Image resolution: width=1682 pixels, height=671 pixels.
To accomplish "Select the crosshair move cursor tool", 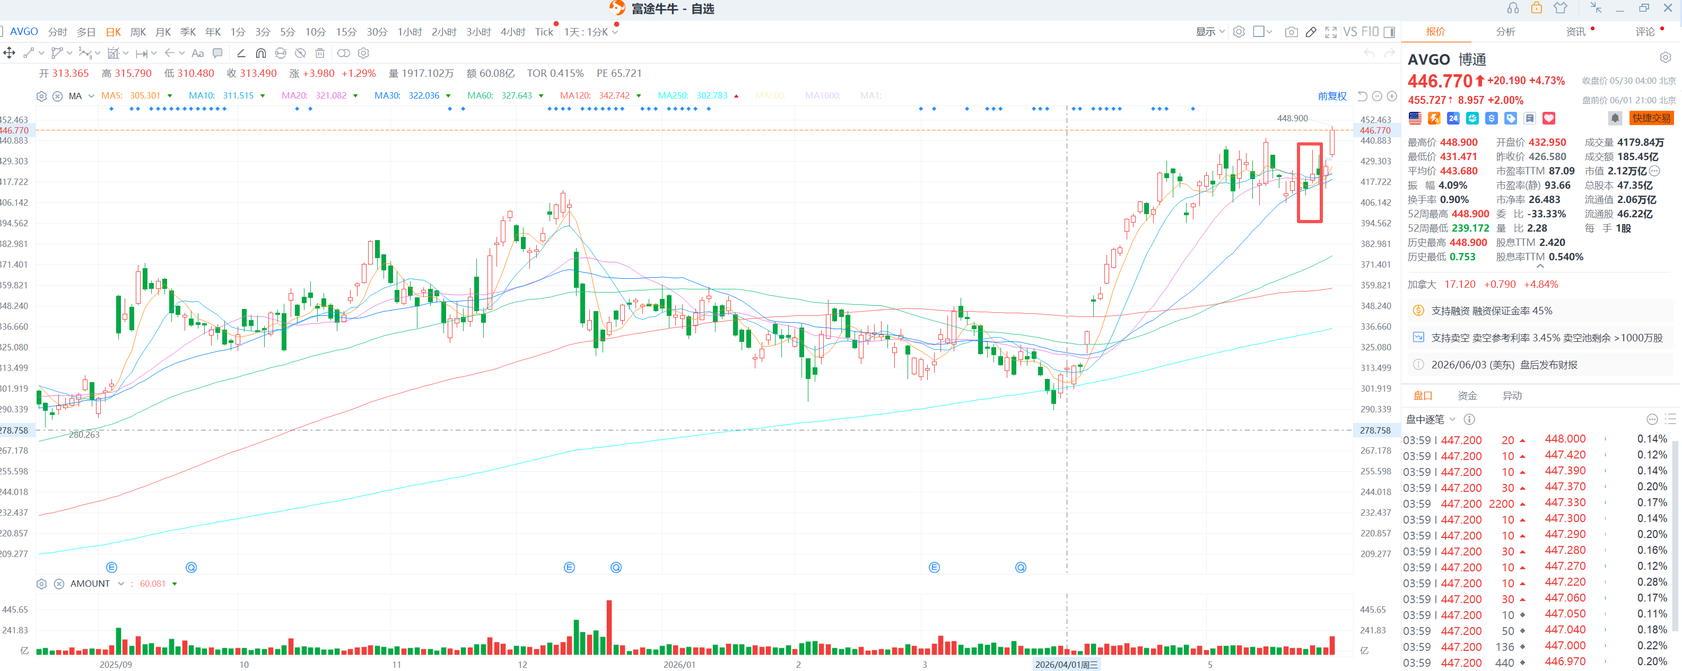I will 9,53.
